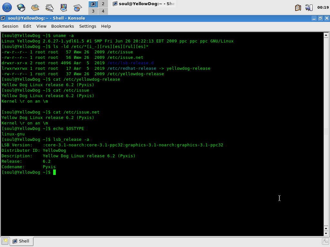Click the terminal scrollbar handle grip
The height and width of the screenshot is (247, 330).
(x=326, y=132)
